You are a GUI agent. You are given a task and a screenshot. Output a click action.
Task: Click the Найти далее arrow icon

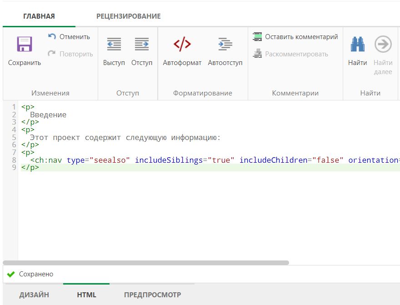pos(383,44)
